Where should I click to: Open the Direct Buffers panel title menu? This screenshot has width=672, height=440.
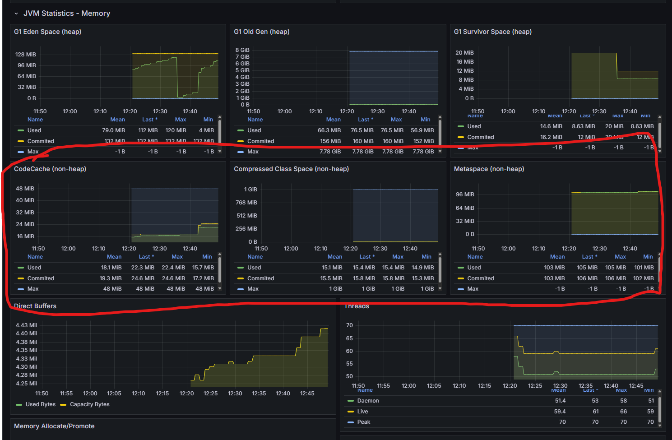35,306
